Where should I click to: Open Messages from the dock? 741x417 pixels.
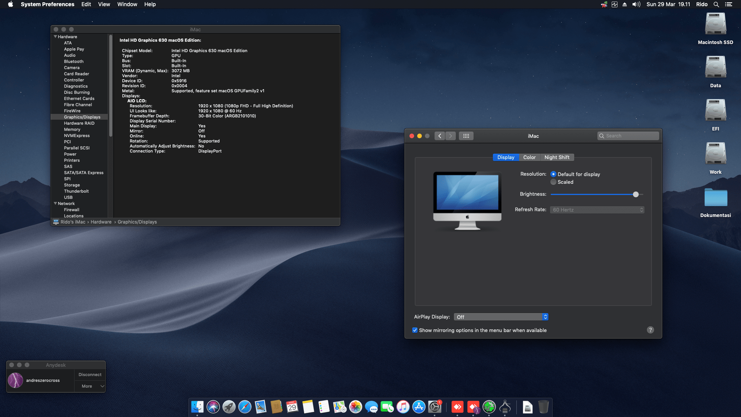pos(371,407)
